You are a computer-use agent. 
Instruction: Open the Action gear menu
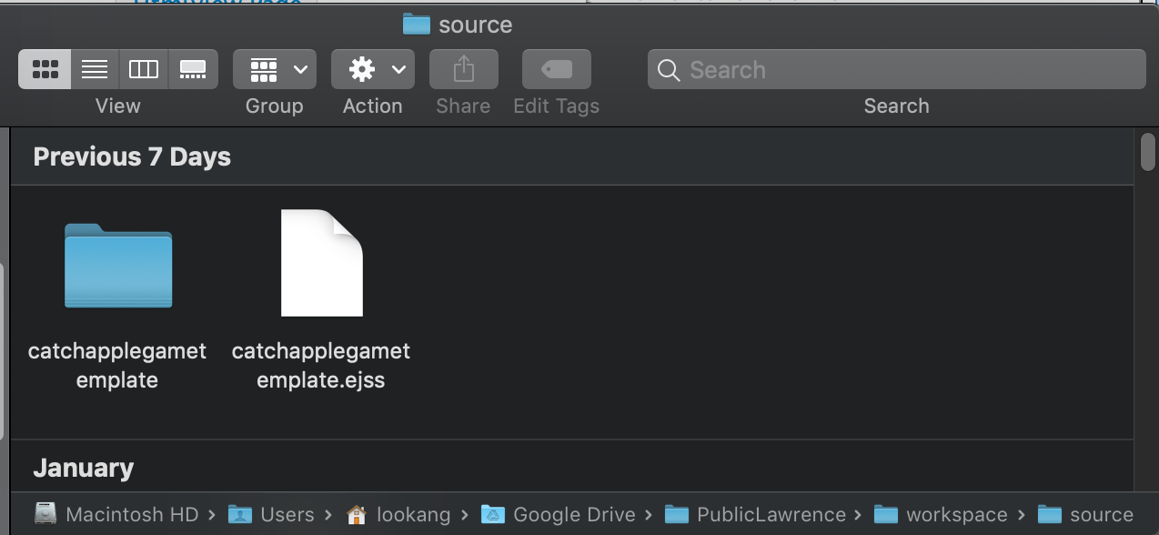372,69
